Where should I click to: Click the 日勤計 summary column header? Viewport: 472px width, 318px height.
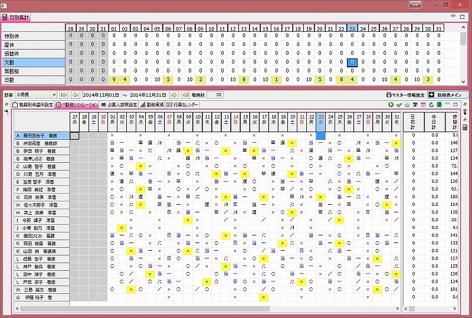414,122
